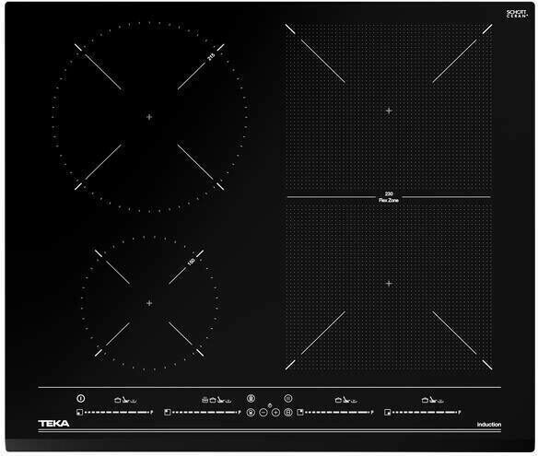Tap the four function icons above second slider
The image size is (538, 456).
(x=216, y=400)
